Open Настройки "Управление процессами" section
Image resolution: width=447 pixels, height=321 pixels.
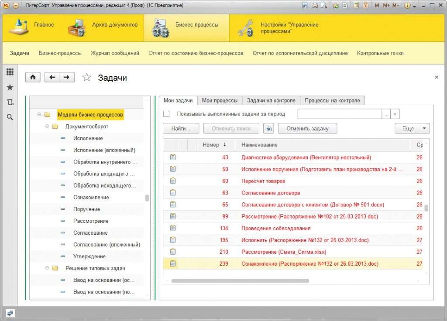point(279,28)
